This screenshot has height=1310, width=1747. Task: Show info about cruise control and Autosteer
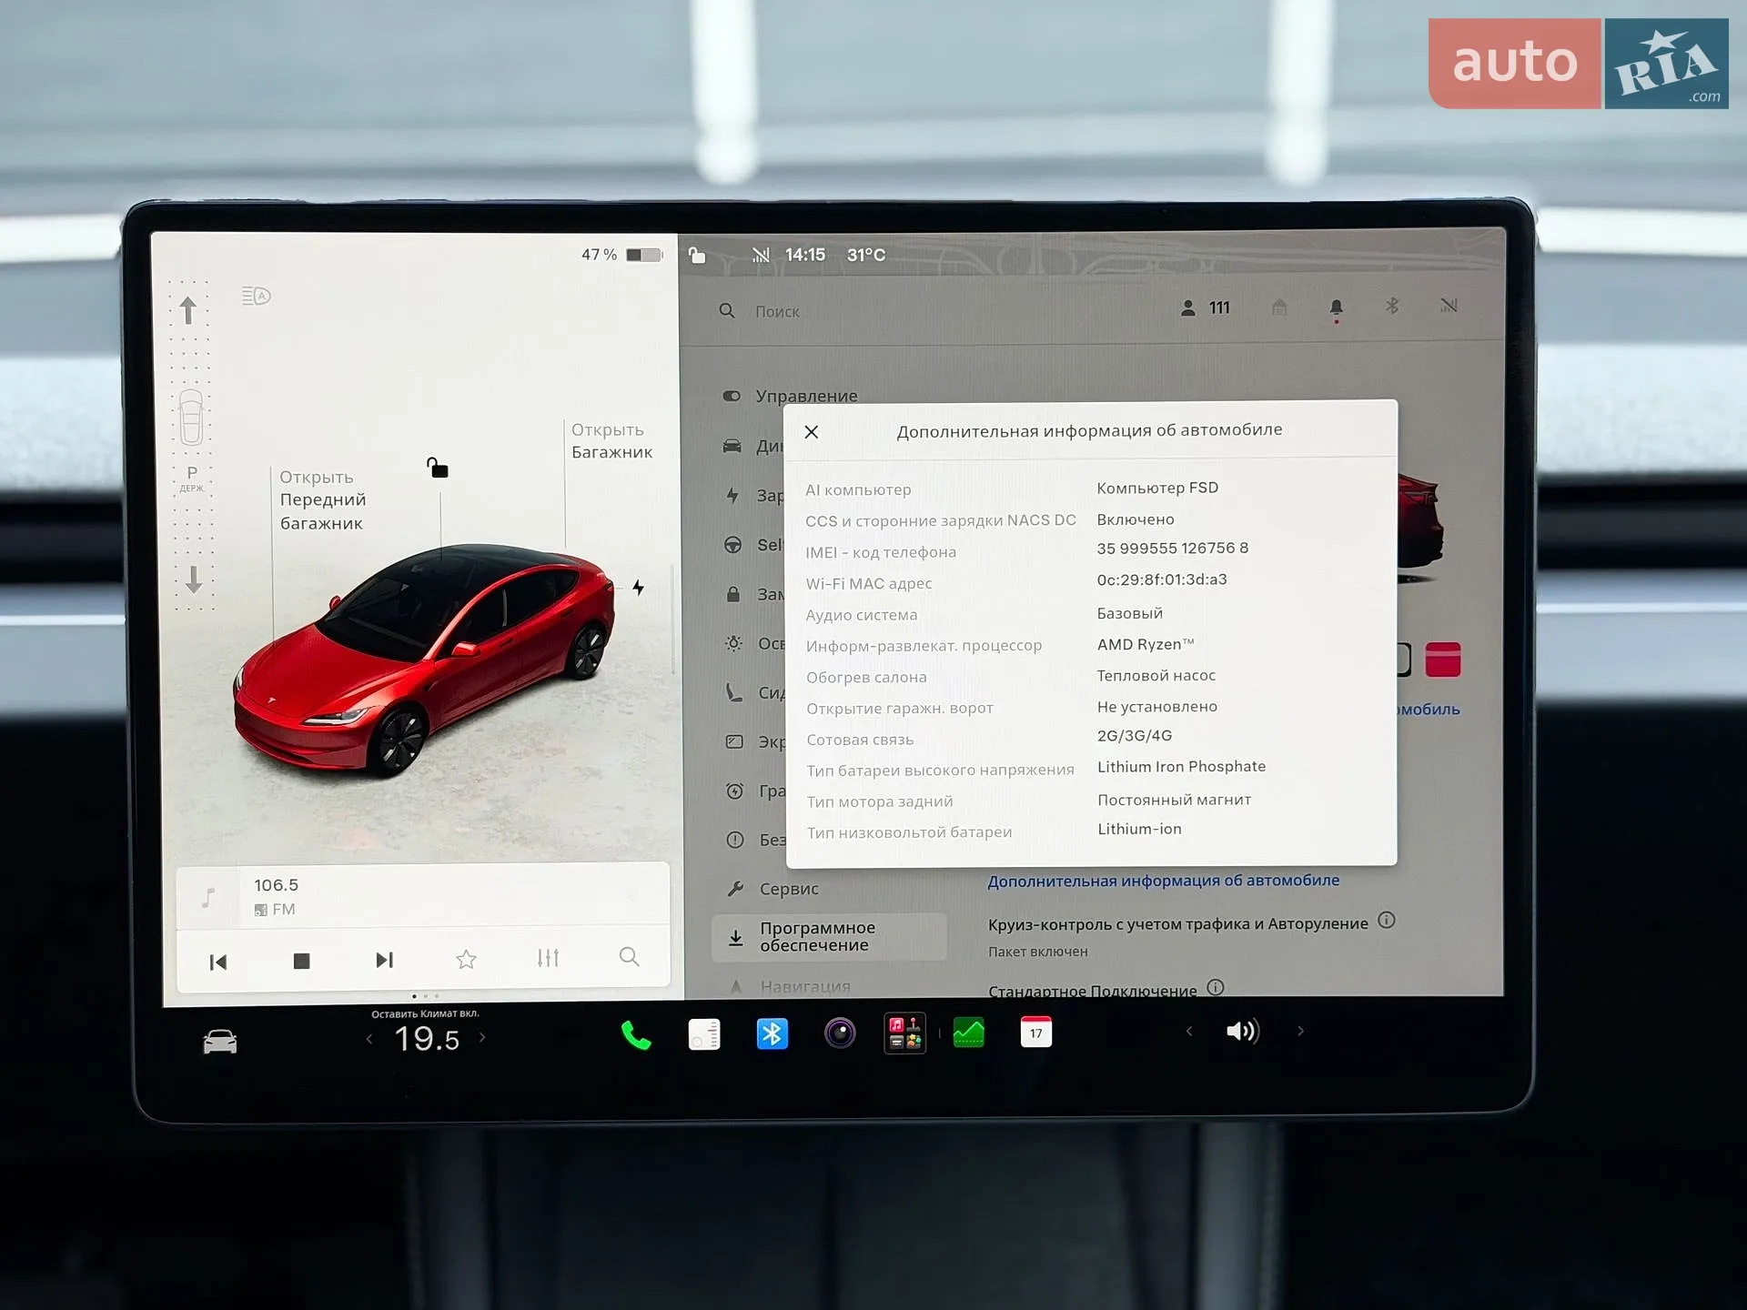[1386, 920]
